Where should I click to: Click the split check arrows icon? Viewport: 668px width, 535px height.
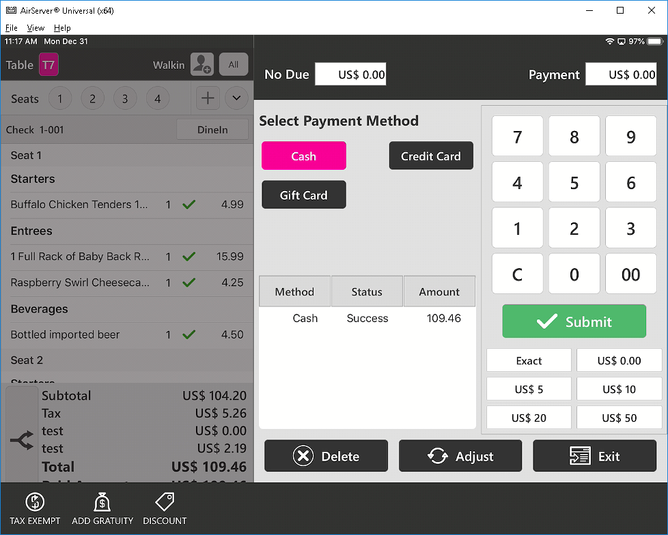pos(22,442)
